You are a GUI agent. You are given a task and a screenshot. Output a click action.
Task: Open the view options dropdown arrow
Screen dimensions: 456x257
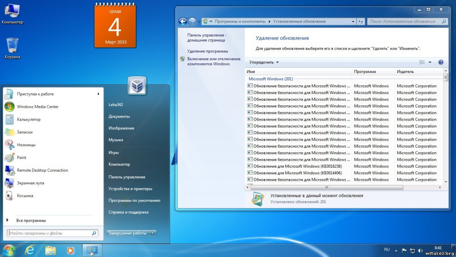[430, 62]
